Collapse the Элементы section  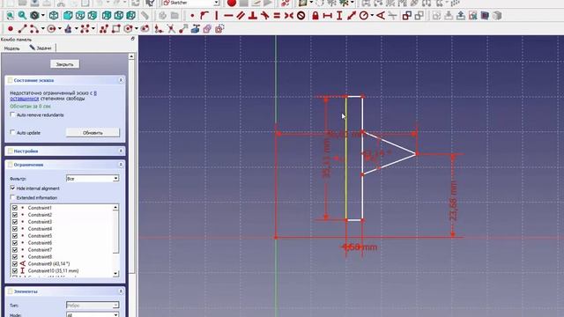(121, 291)
